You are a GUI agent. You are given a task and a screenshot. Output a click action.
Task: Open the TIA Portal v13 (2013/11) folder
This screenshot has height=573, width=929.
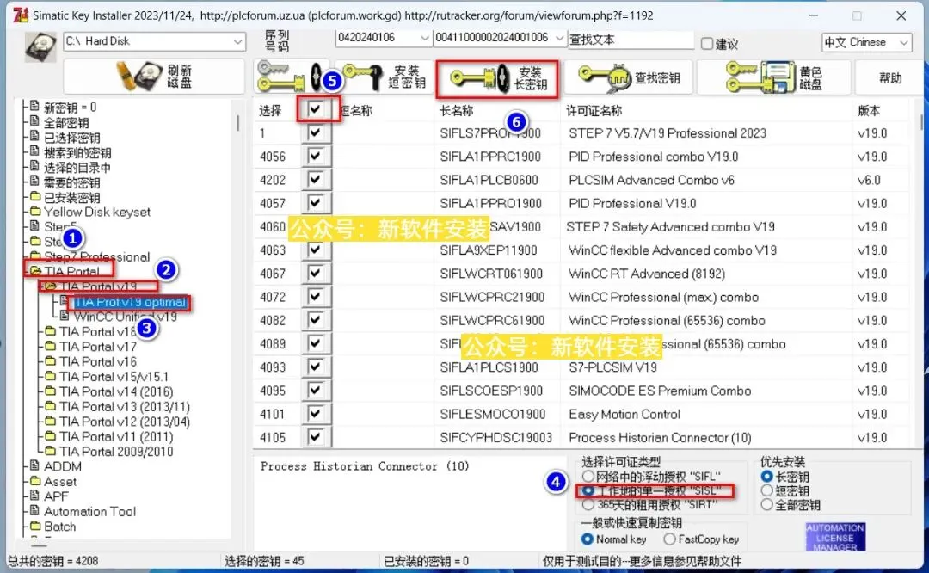(x=125, y=406)
